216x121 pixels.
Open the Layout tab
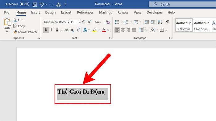click(66, 13)
